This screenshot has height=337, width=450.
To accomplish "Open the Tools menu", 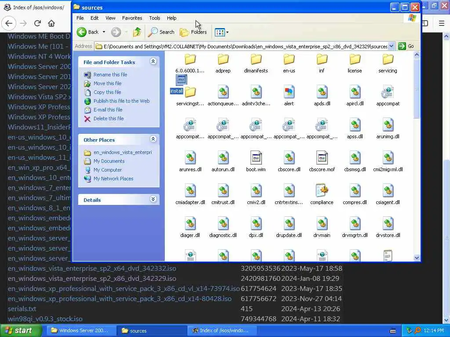I will (x=154, y=18).
